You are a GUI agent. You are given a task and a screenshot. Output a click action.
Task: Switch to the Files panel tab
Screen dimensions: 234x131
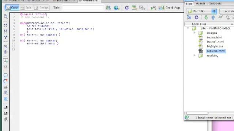click(x=189, y=4)
